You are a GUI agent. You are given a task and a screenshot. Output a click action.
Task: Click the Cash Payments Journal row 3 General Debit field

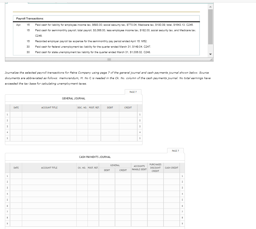[x=107, y=188]
